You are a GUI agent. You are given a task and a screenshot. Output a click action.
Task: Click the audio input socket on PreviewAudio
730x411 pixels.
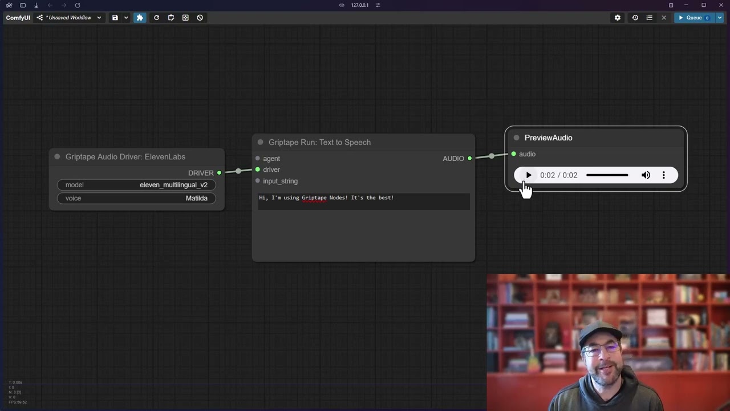(514, 154)
